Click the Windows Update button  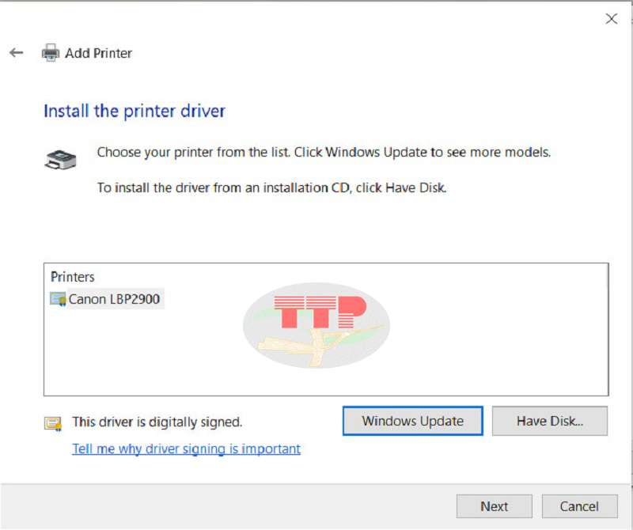pyautogui.click(x=412, y=421)
